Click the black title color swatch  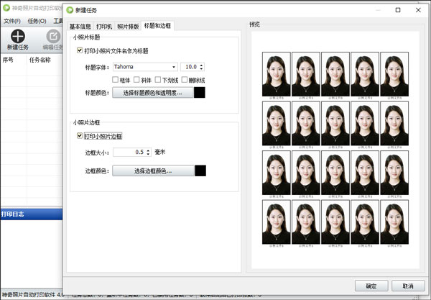pyautogui.click(x=200, y=93)
